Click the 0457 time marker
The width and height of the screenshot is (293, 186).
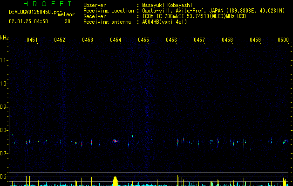pyautogui.click(x=199, y=40)
